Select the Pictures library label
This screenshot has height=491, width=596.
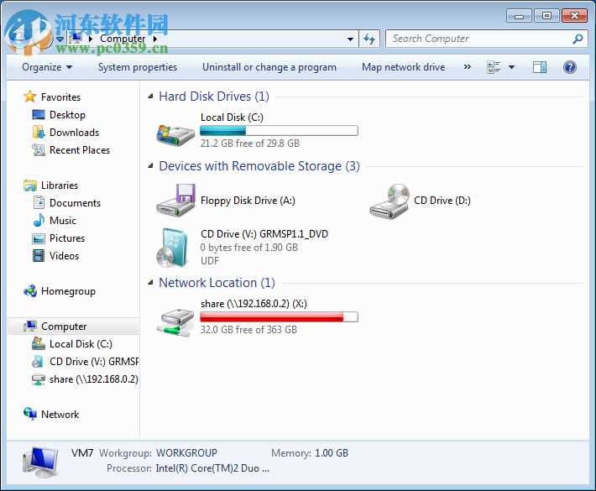click(x=67, y=238)
